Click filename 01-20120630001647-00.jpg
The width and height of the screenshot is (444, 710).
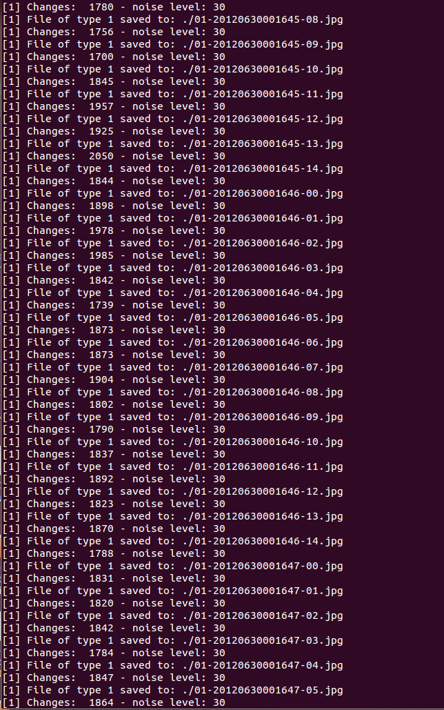268,566
